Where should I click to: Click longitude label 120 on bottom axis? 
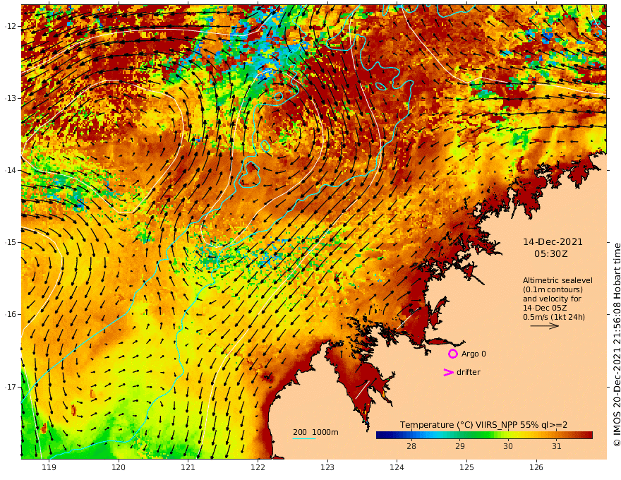[x=119, y=467]
